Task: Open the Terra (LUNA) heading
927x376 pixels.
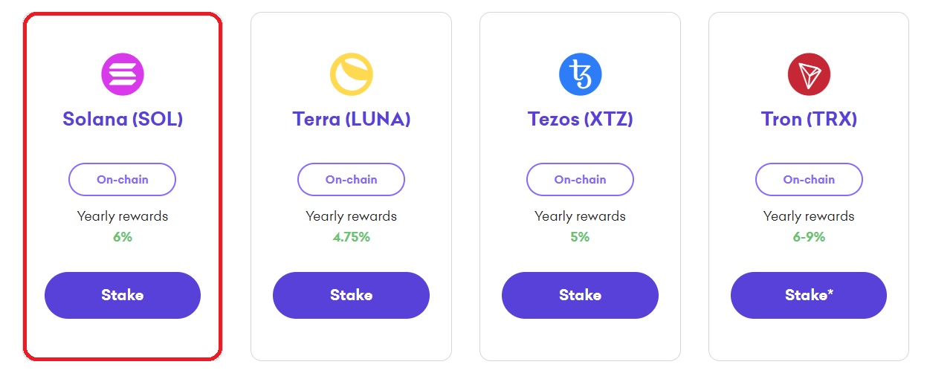Action: tap(351, 119)
